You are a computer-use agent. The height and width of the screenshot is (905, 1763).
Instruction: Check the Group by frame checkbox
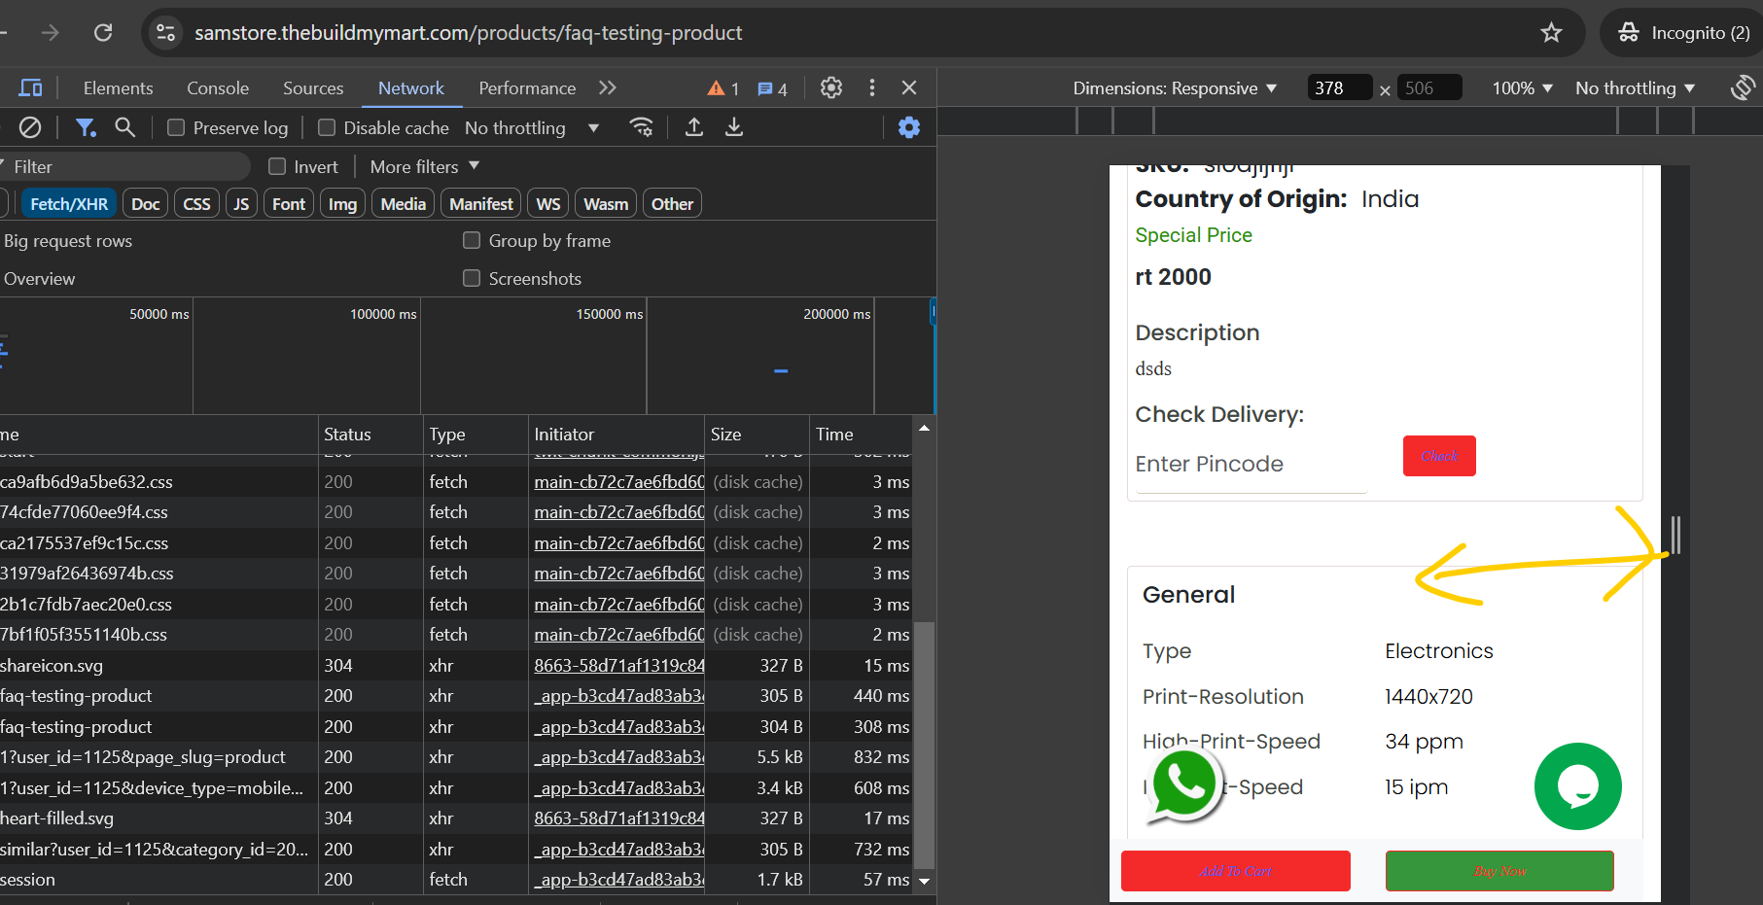tap(472, 240)
